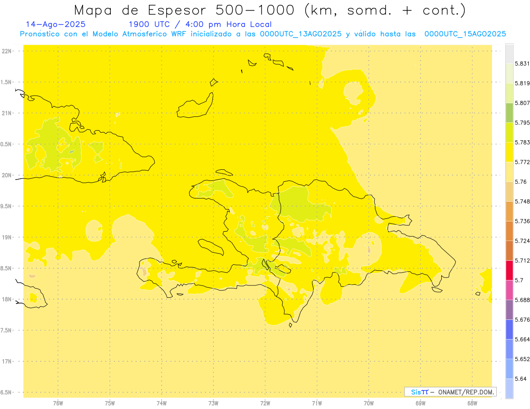This screenshot has height=409, width=530.
Task: Click the 5.772 colorbar value
Action: click(x=522, y=162)
